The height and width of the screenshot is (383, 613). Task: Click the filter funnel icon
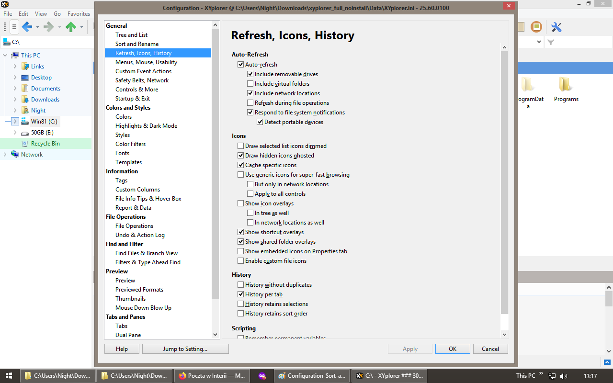tap(550, 42)
